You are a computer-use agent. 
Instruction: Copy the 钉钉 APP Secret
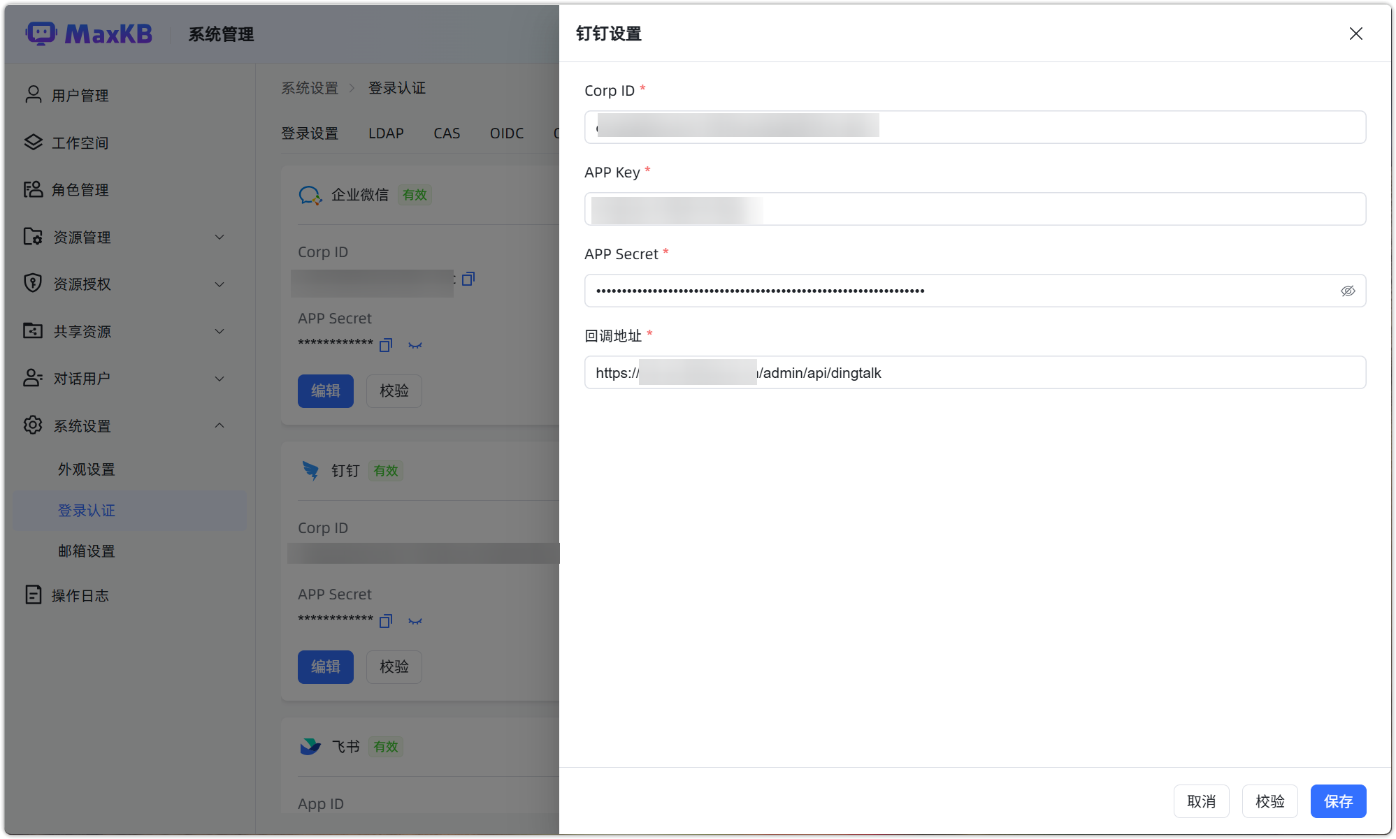pyautogui.click(x=386, y=621)
